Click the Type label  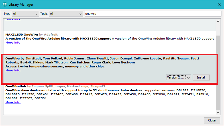click(7, 14)
